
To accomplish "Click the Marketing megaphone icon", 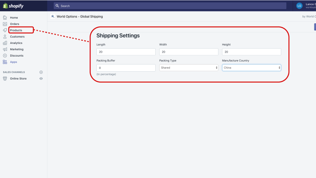I will click(5, 49).
